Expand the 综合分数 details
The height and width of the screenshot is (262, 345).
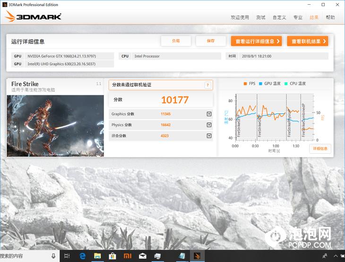coord(209,136)
